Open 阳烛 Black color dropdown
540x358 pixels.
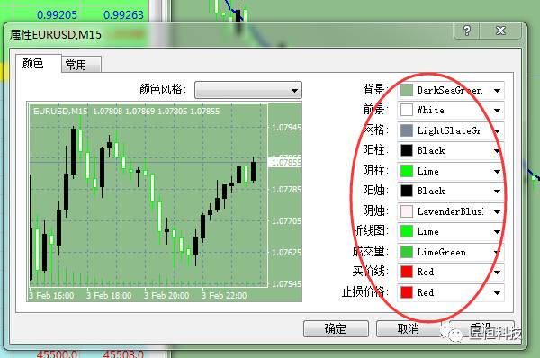tap(451, 191)
